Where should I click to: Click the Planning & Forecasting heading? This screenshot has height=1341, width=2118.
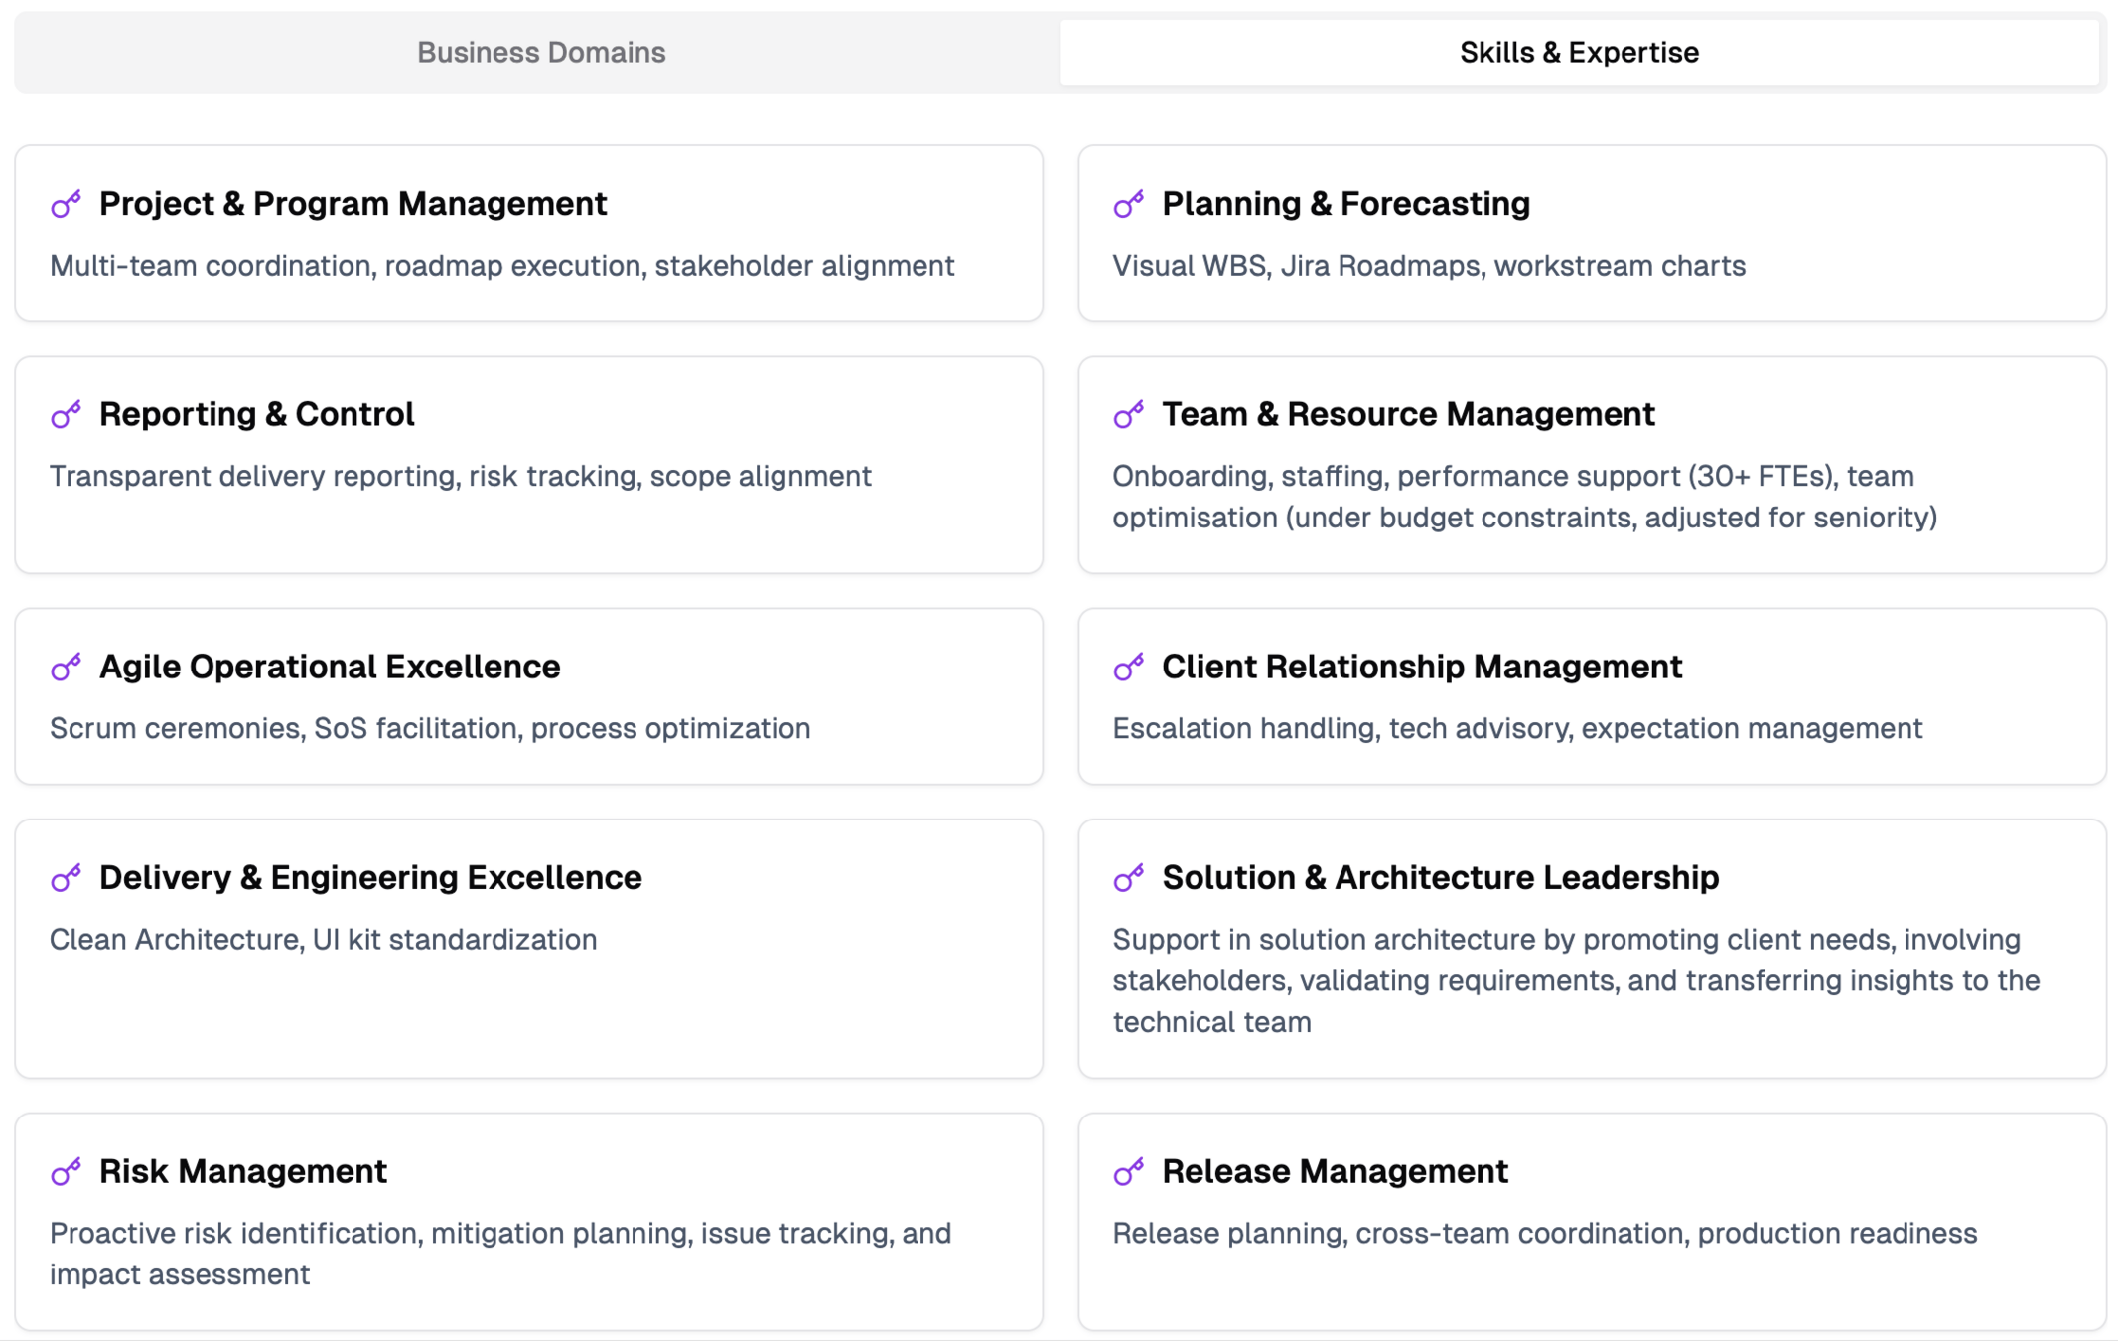click(1345, 203)
